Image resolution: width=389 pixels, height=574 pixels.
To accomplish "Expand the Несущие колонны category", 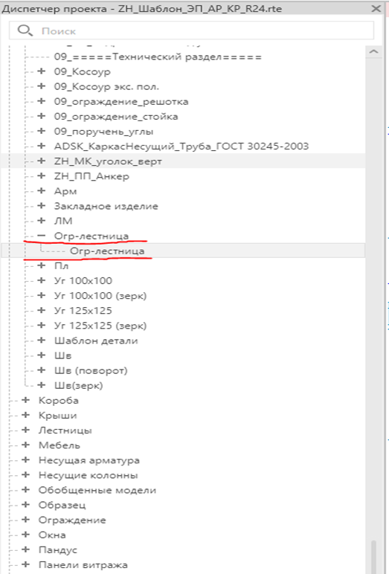I will point(25,475).
